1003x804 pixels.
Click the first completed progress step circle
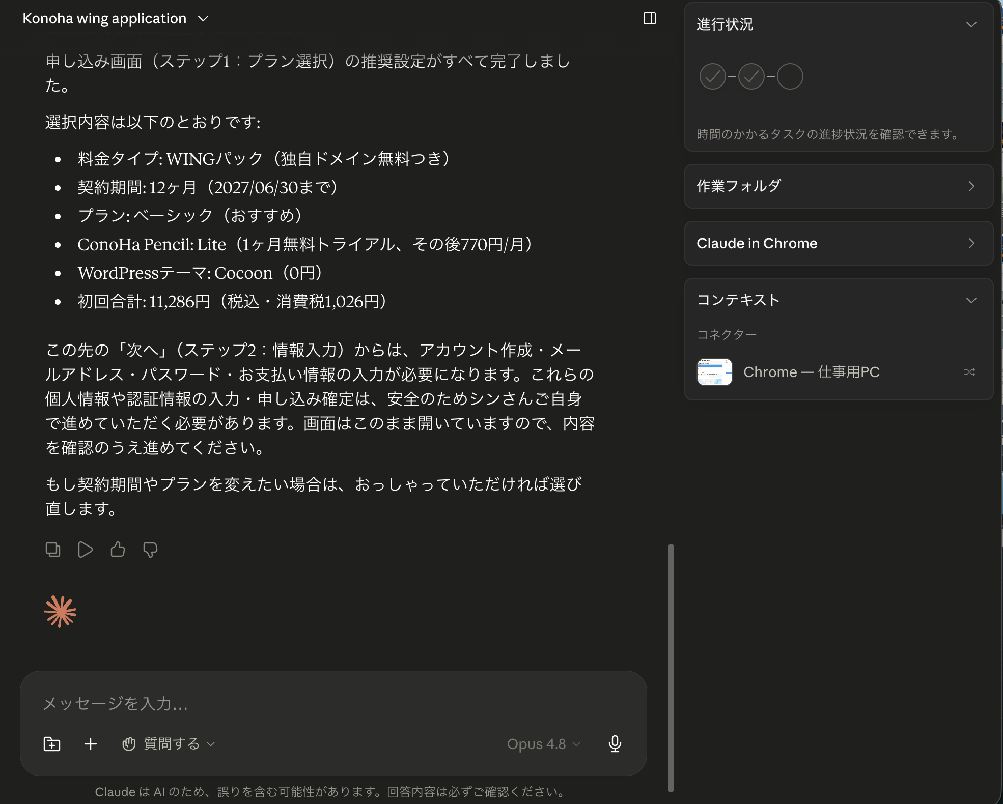pyautogui.click(x=713, y=76)
